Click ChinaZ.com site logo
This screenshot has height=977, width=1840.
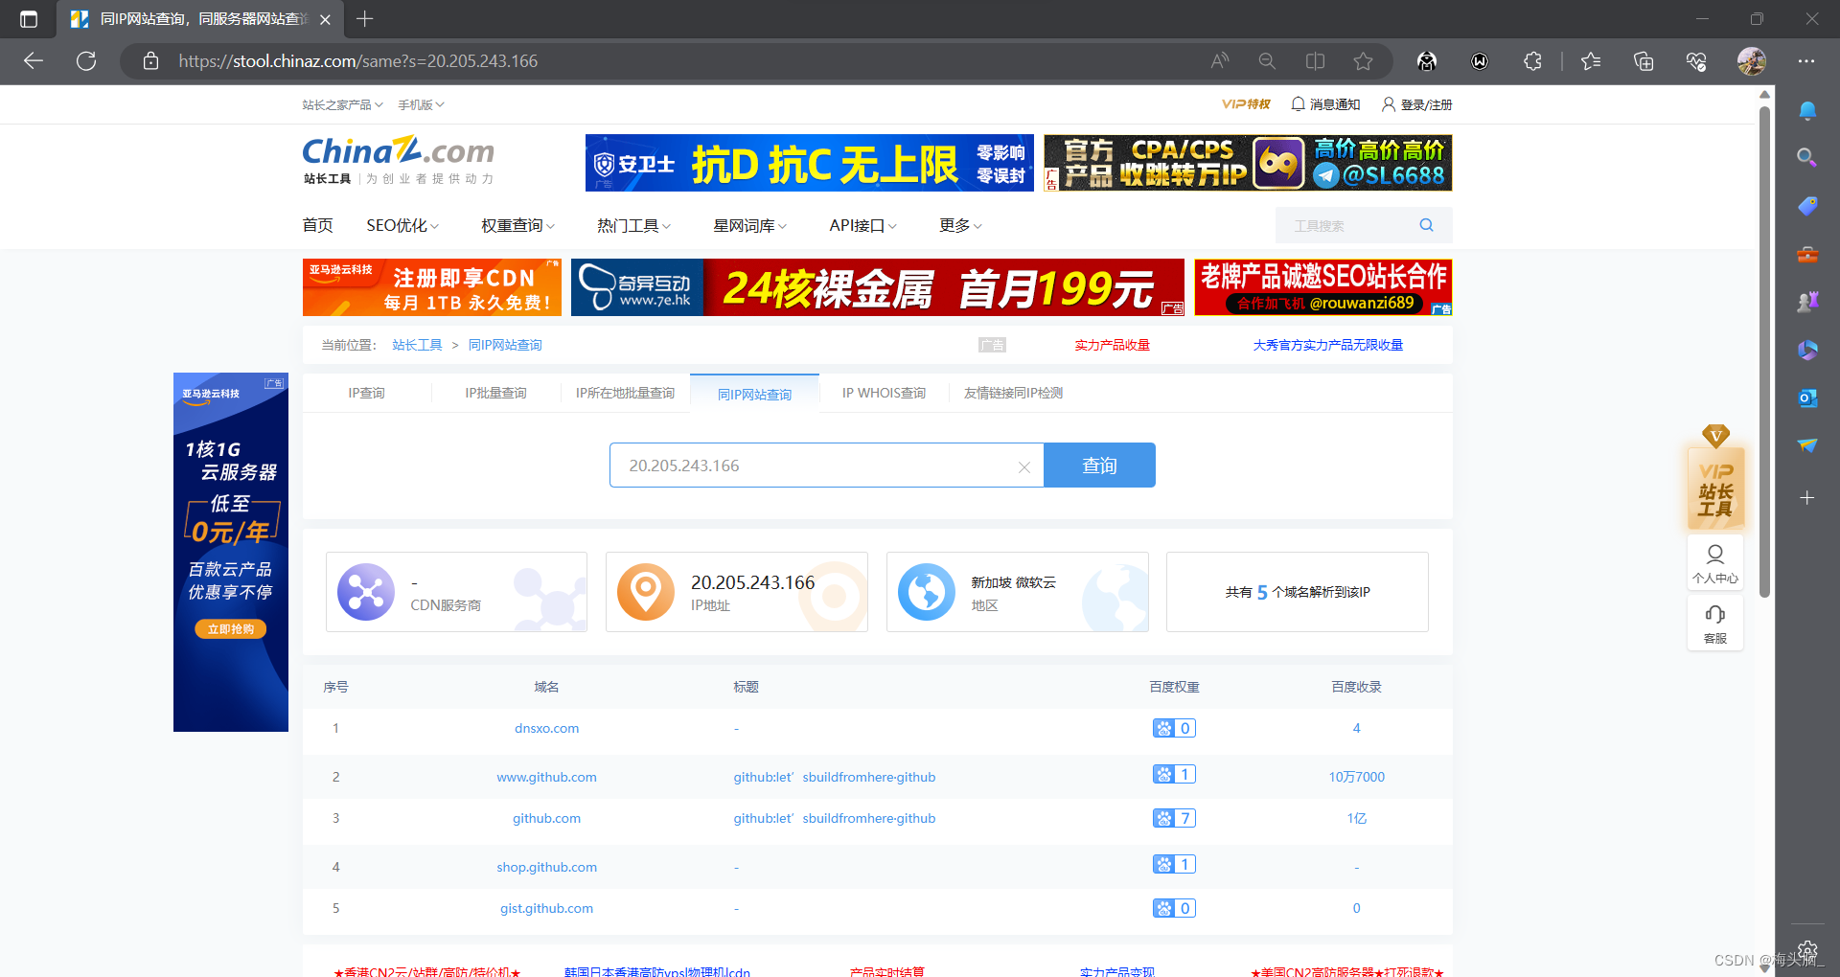coord(399,160)
